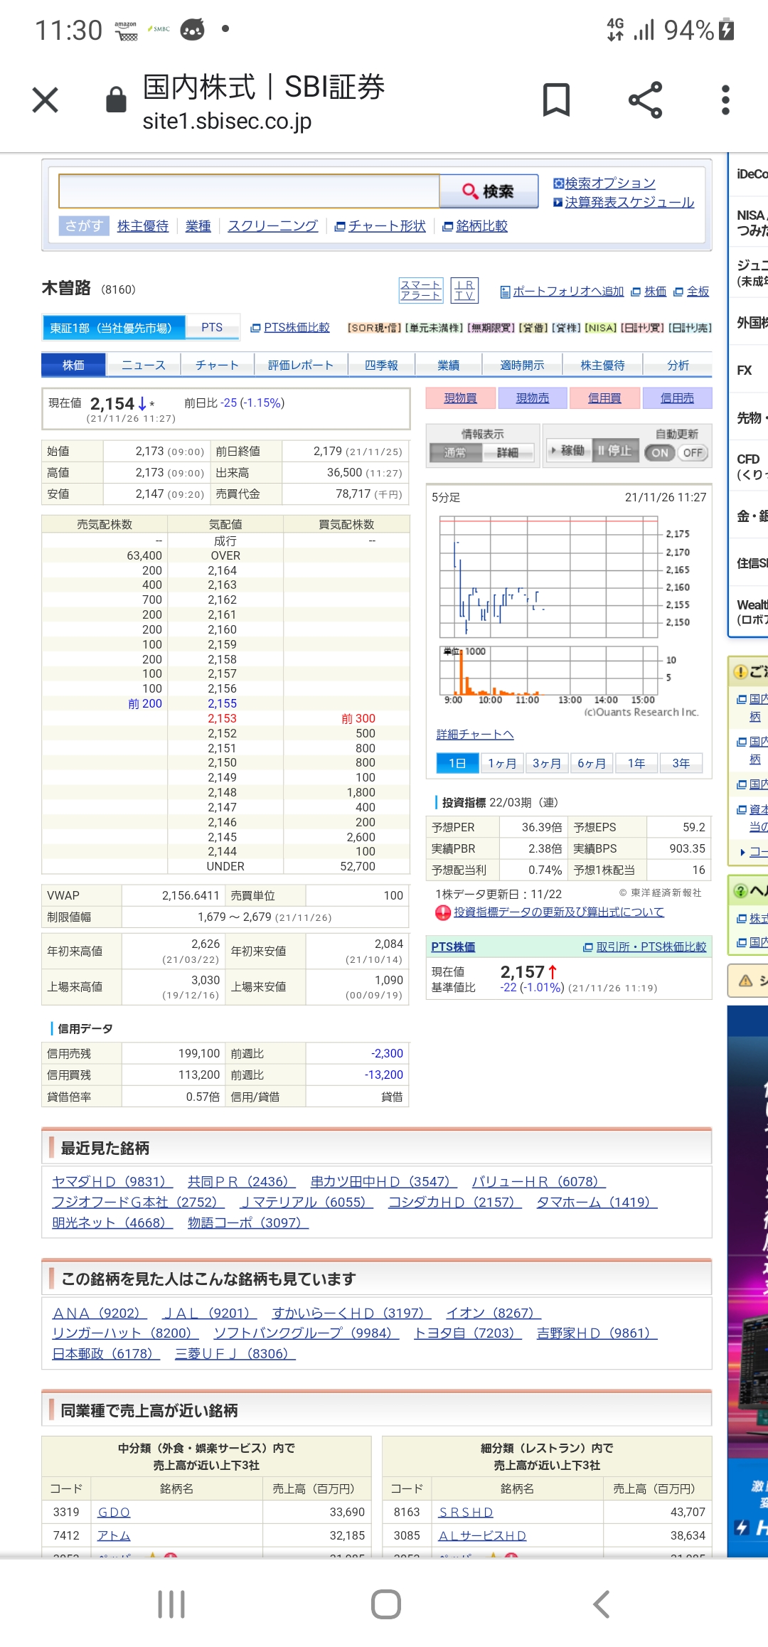
Task: Switch to ニュース tab
Action: point(144,365)
